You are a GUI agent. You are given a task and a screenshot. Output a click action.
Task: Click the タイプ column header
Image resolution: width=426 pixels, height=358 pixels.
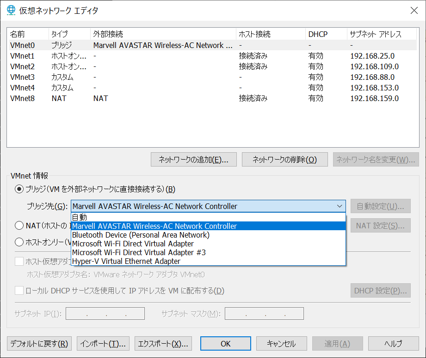pyautogui.click(x=69, y=34)
